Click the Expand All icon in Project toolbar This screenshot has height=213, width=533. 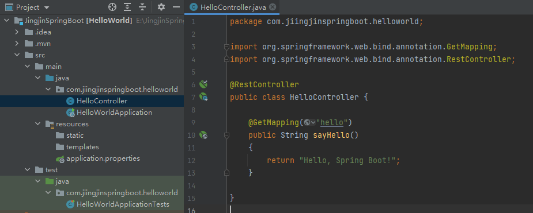(x=127, y=7)
